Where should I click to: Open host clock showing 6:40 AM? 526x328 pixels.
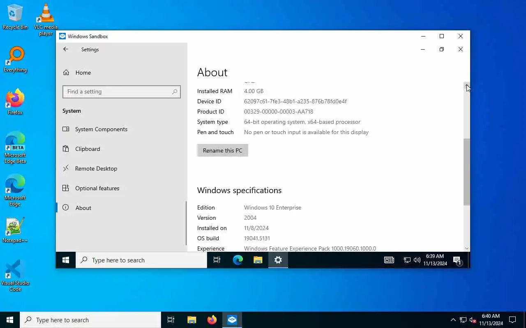tap(491, 320)
